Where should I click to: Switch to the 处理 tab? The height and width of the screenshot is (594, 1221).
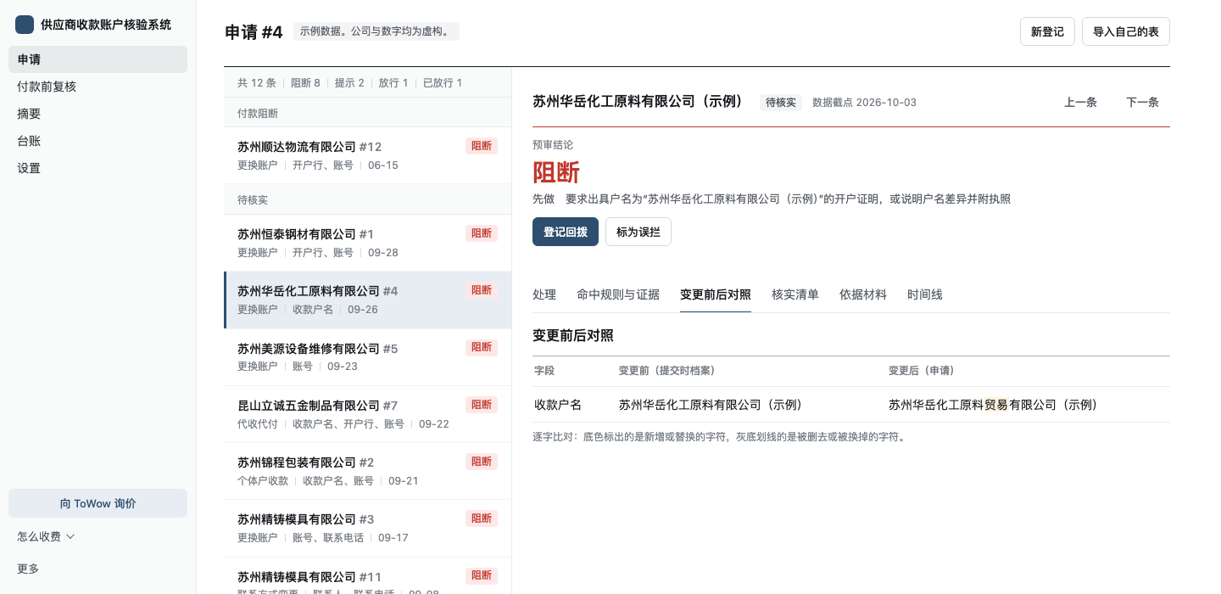pos(544,294)
